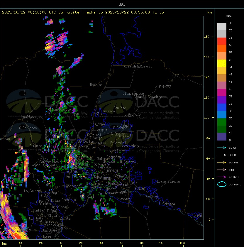The height and width of the screenshot is (247, 244).
Task: Click the 'Potrerillos' map label
Action: pos(49,162)
